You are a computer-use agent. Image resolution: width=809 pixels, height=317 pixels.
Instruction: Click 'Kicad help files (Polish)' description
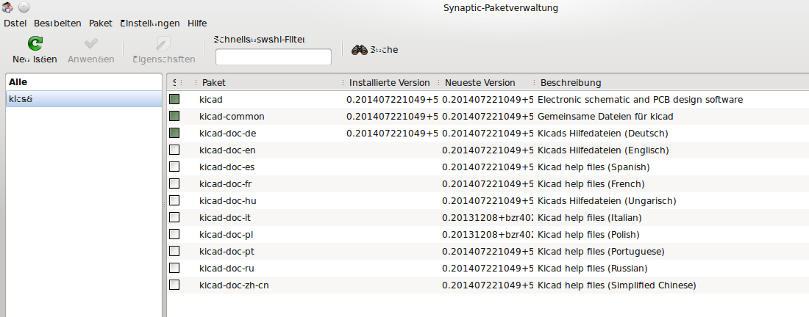588,235
